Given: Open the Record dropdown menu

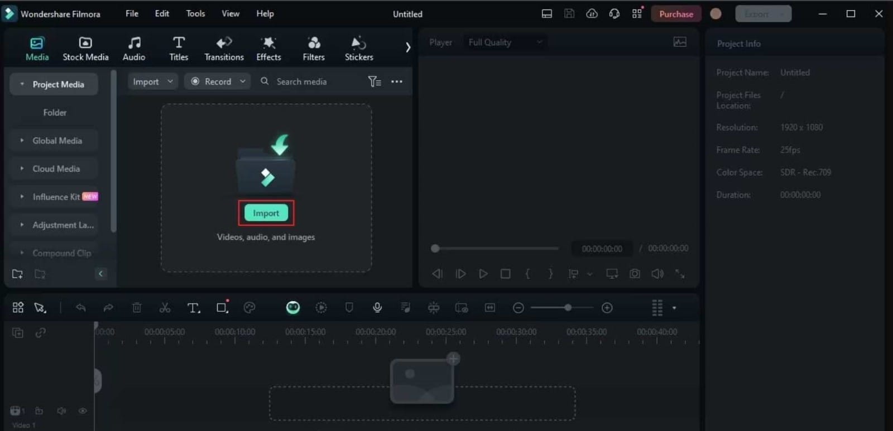Looking at the screenshot, I should pos(242,81).
